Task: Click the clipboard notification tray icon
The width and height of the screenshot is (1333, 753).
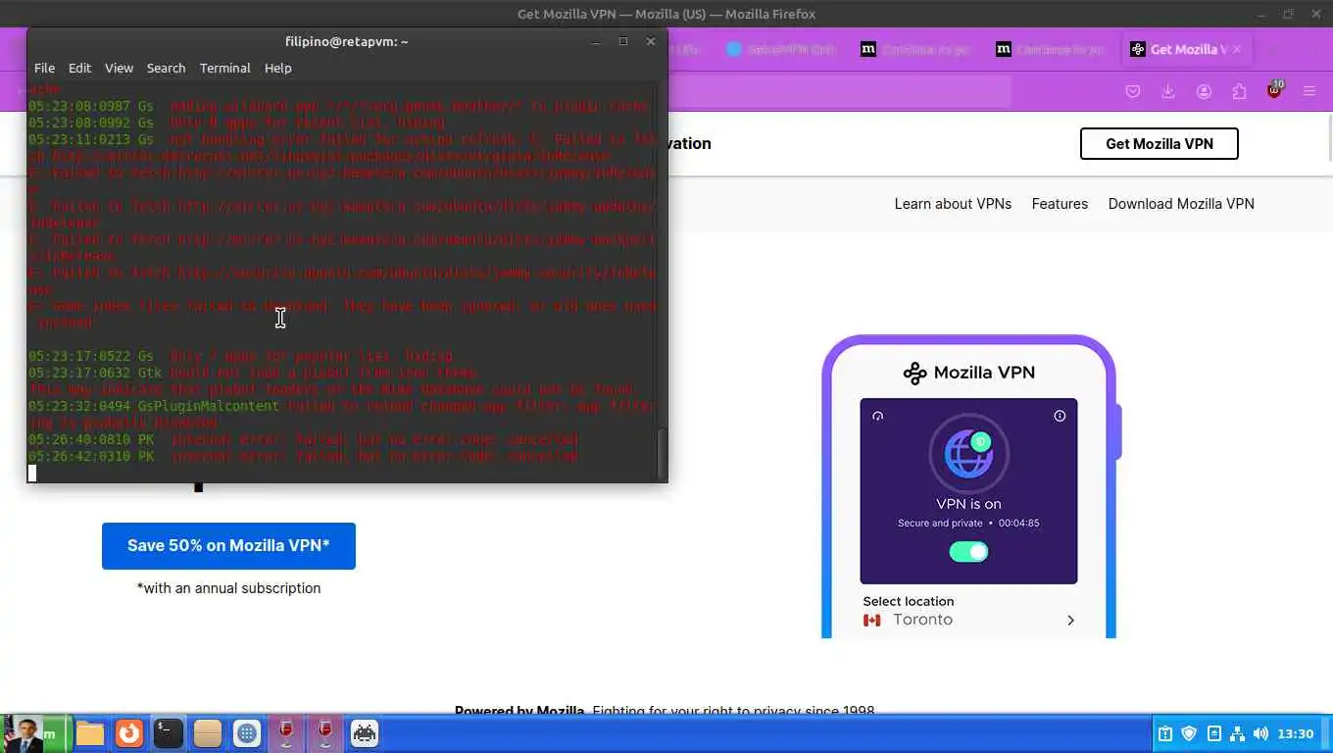Action: 1165,733
